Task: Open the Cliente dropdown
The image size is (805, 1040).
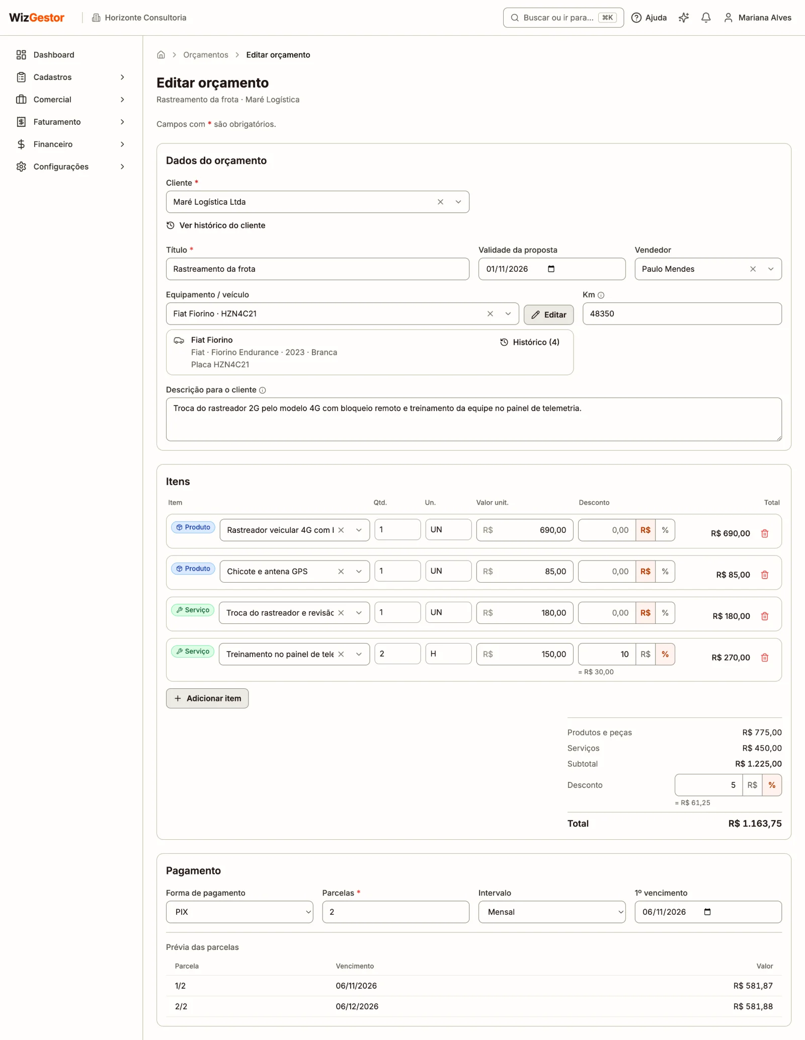Action: (458, 202)
